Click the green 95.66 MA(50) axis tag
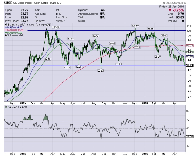Image resolution: width=195 pixels, height=156 pixels. (189, 52)
